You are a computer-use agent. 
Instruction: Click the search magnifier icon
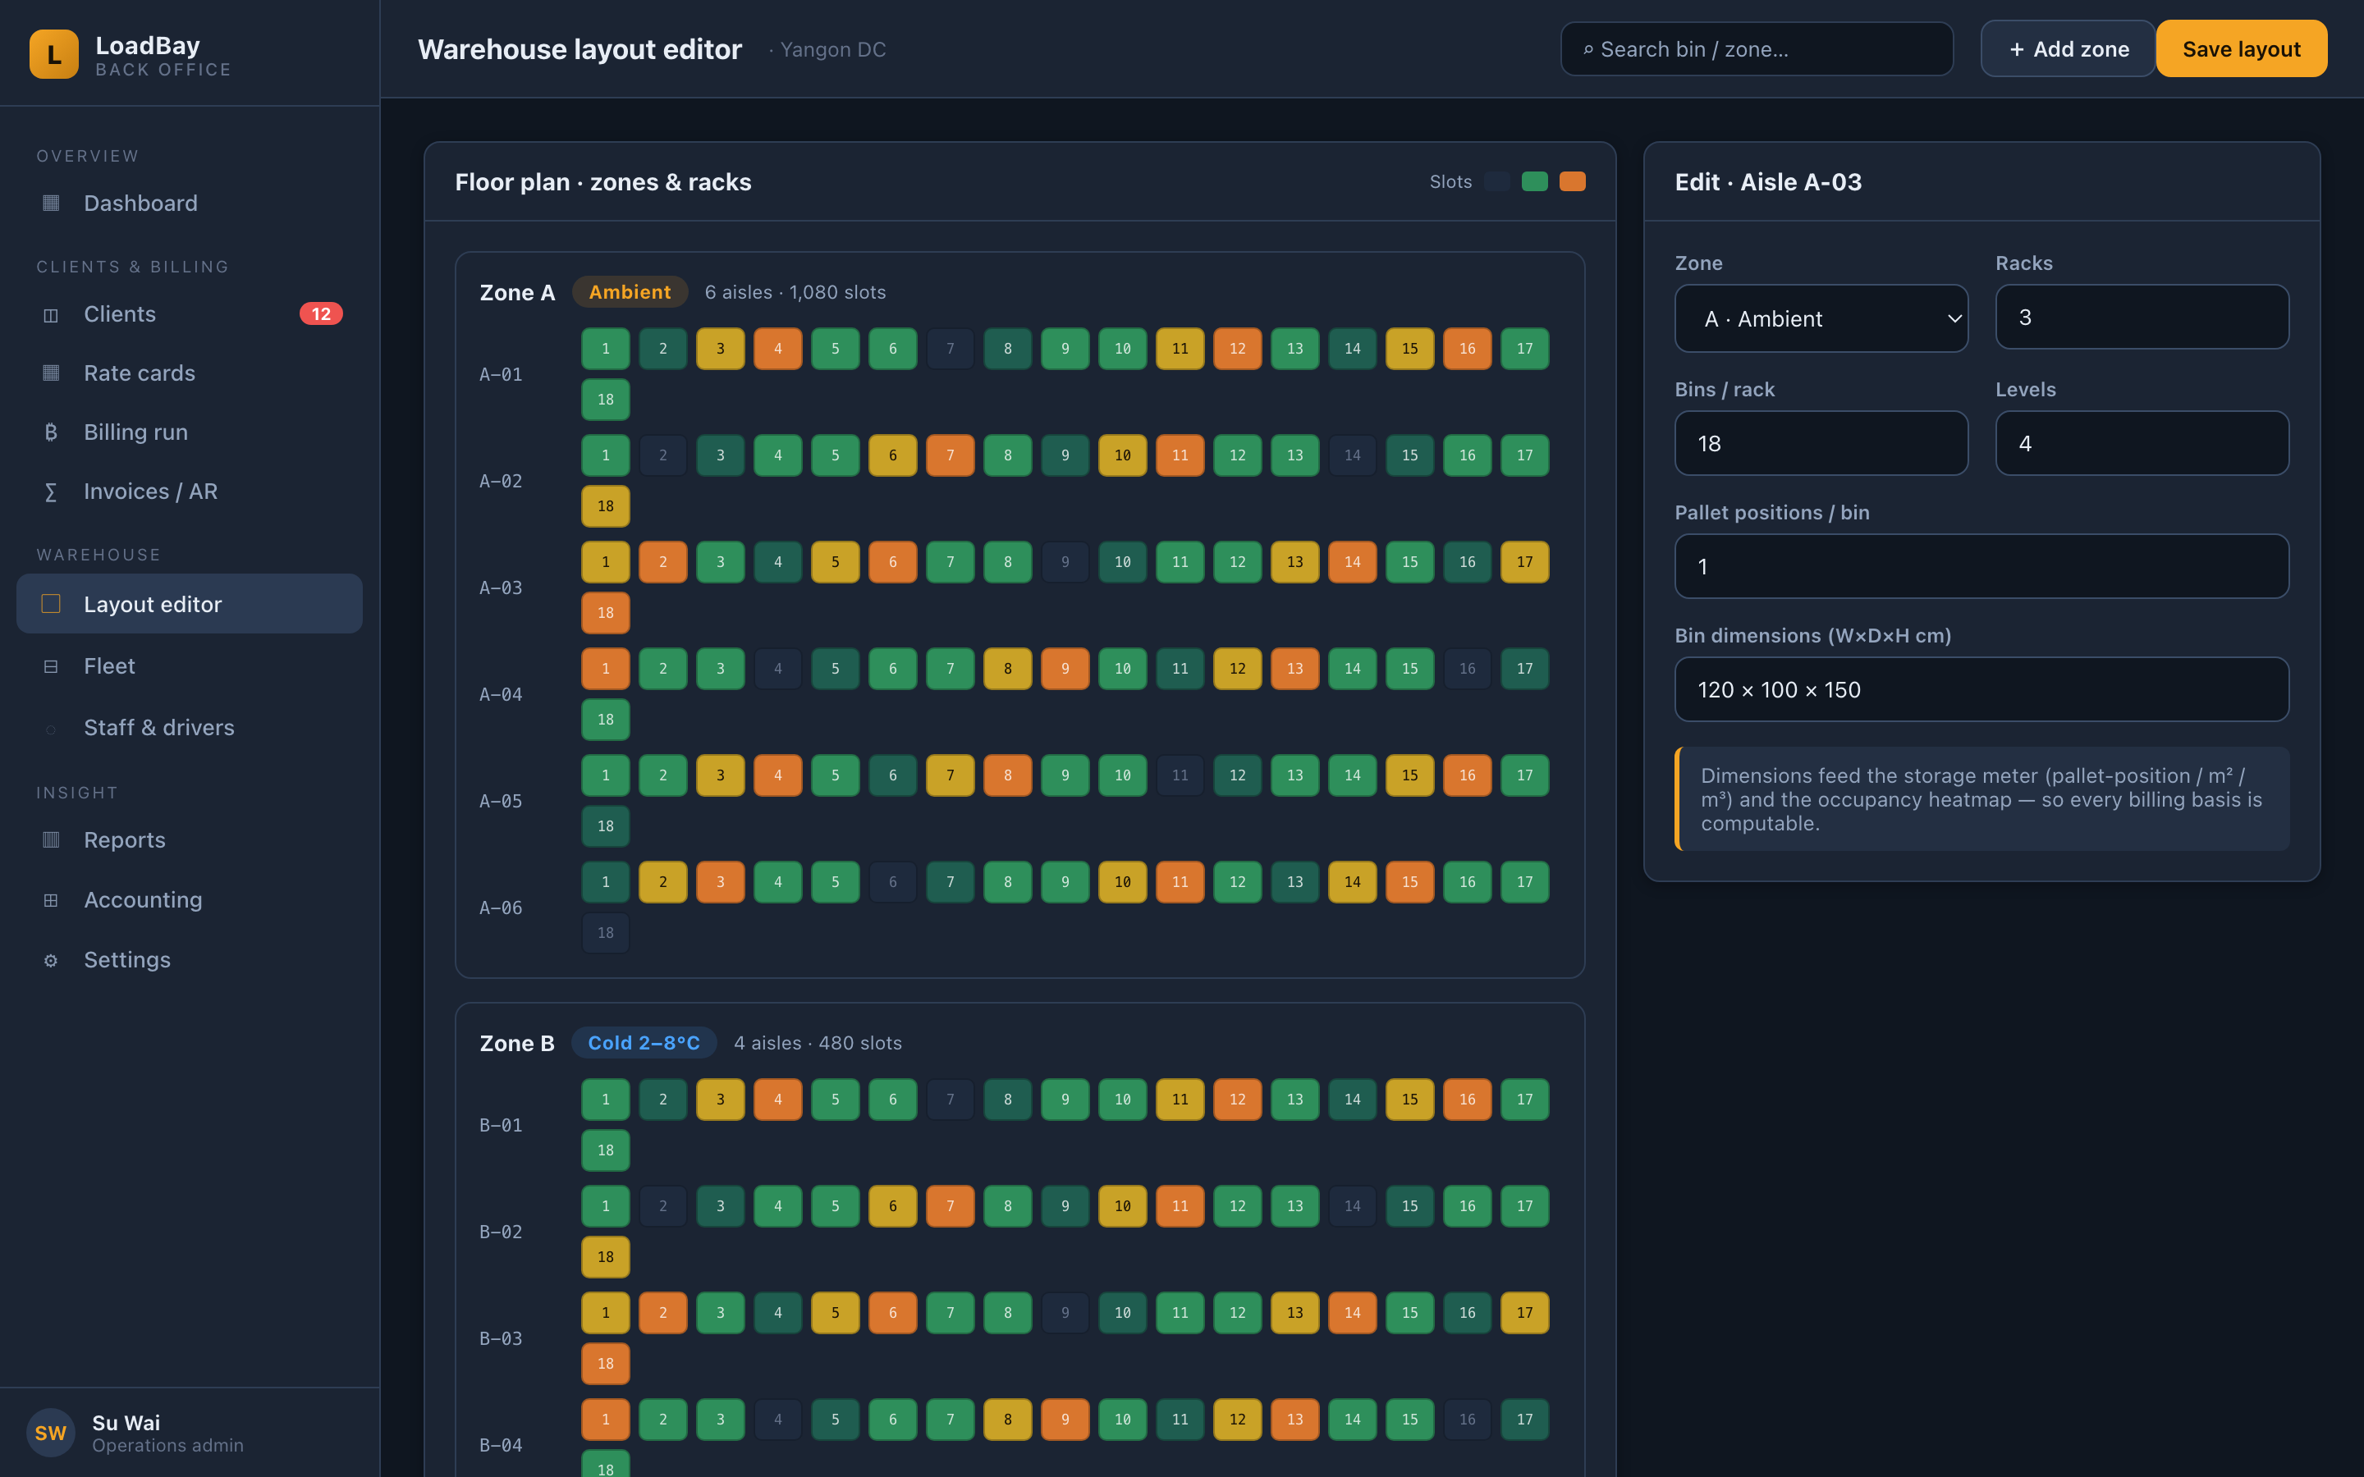1588,49
